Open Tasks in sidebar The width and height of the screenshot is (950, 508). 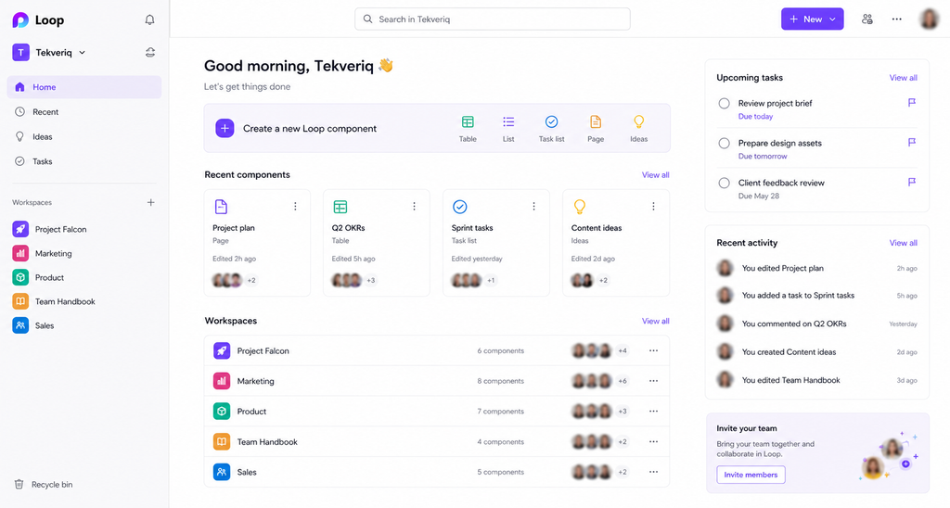click(84, 161)
